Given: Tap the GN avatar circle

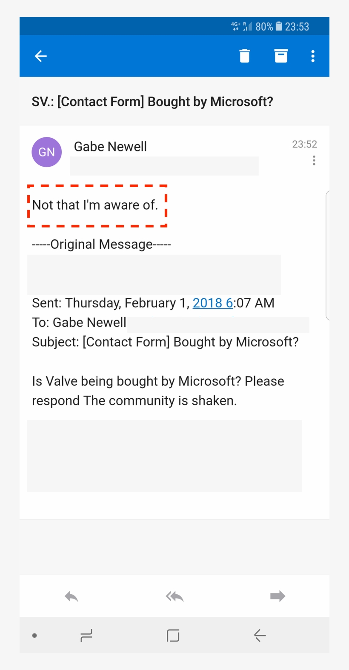Looking at the screenshot, I should pyautogui.click(x=46, y=152).
